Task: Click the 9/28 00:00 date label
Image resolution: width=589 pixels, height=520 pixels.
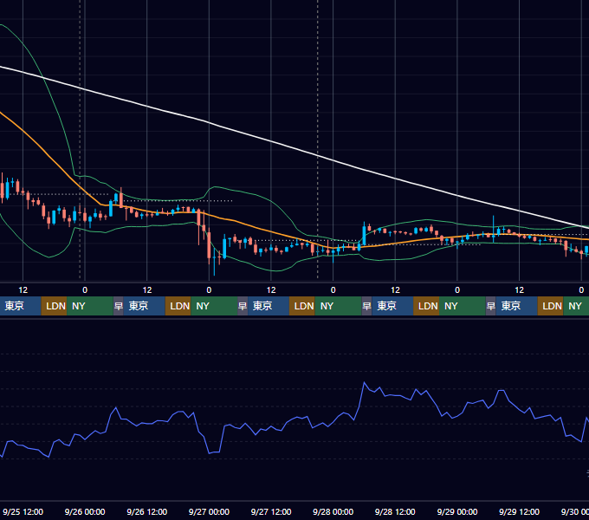Action: (x=333, y=512)
